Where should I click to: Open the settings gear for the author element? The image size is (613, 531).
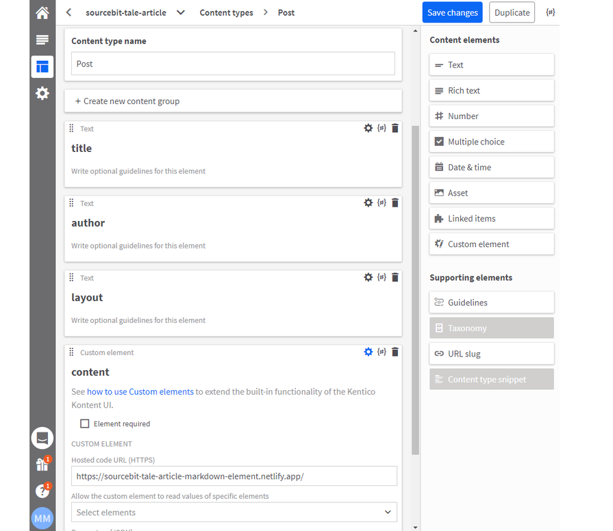368,203
